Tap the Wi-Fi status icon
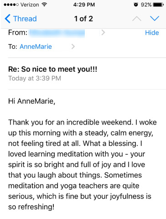The width and height of the screenshot is (166, 219). click(x=44, y=5)
